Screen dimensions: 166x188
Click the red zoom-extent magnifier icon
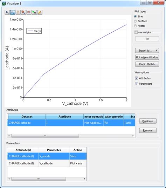(23, 12)
